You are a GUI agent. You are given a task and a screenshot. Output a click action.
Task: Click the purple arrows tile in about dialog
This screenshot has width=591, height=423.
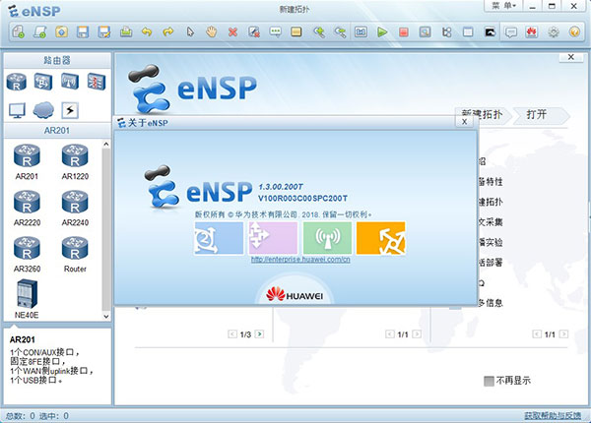tap(273, 238)
